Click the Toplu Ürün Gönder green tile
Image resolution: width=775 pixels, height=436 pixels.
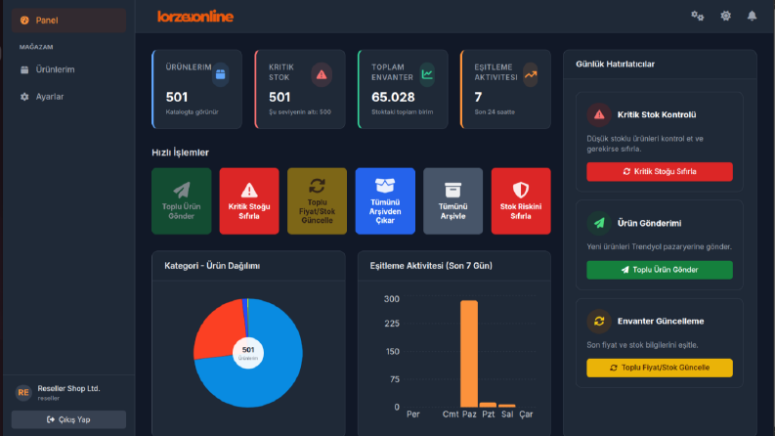[x=182, y=200]
